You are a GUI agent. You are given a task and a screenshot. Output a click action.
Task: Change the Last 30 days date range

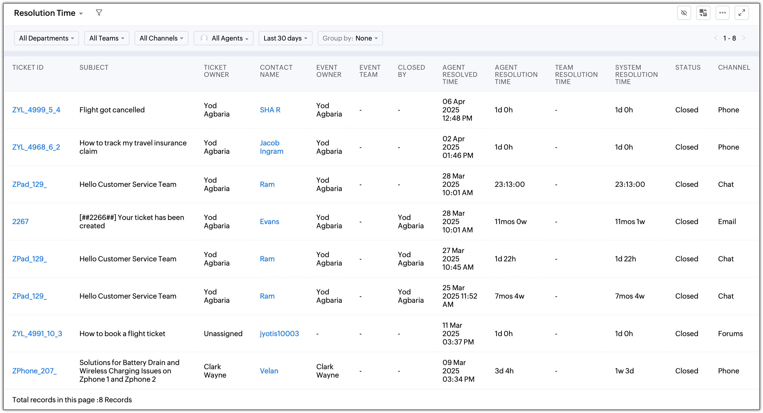click(x=285, y=38)
